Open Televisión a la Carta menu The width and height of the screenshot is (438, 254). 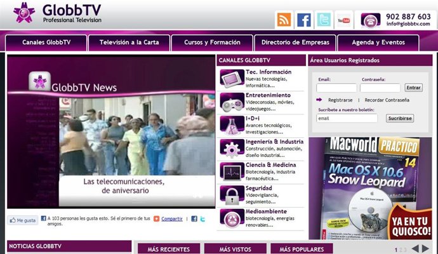(129, 43)
